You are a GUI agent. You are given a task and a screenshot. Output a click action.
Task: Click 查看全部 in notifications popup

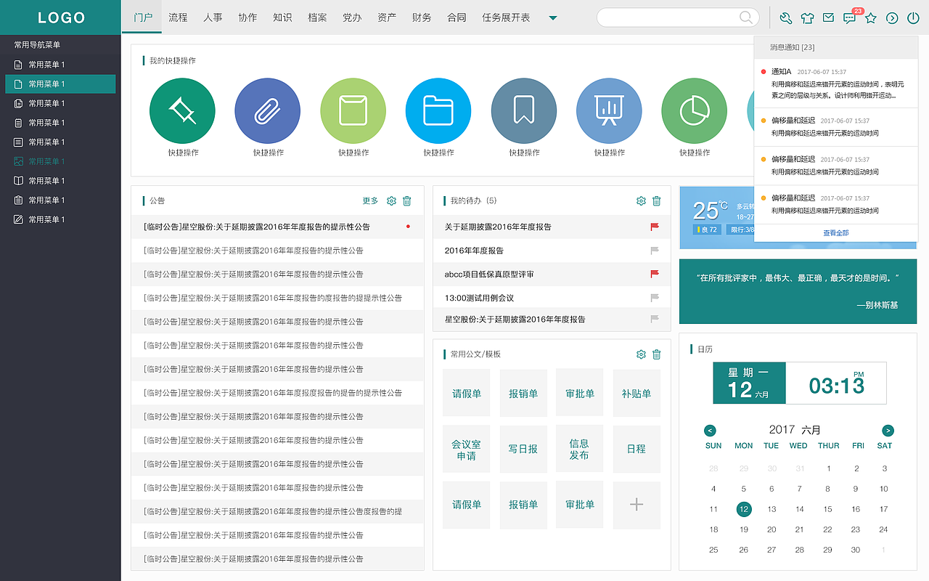coord(835,233)
